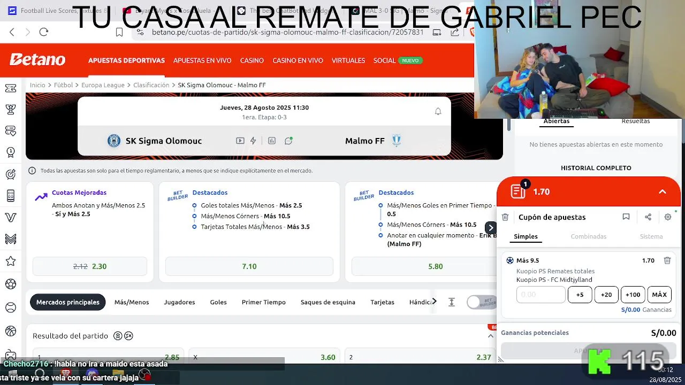Click the stake amount input field
This screenshot has height=385, width=685.
(x=541, y=295)
